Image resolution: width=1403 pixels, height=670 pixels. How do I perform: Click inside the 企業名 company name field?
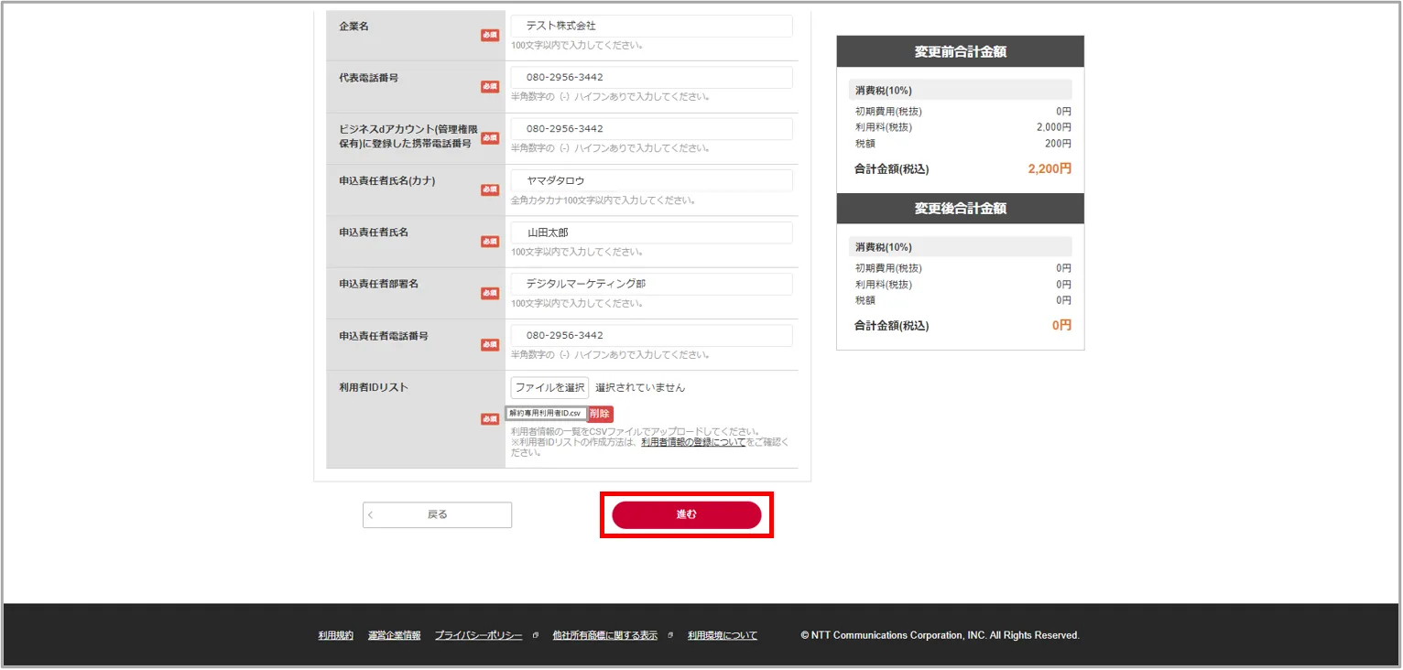coord(650,26)
